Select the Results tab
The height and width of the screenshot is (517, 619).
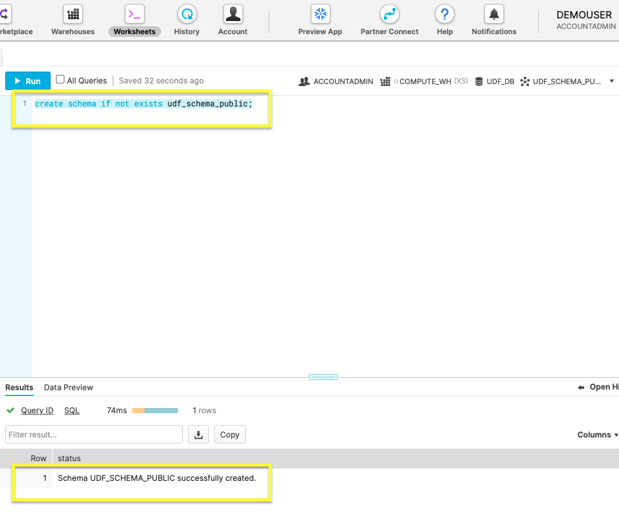tap(19, 388)
